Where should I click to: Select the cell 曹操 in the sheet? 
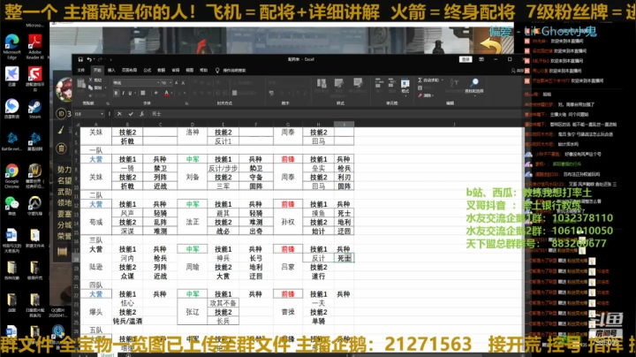pos(288,312)
